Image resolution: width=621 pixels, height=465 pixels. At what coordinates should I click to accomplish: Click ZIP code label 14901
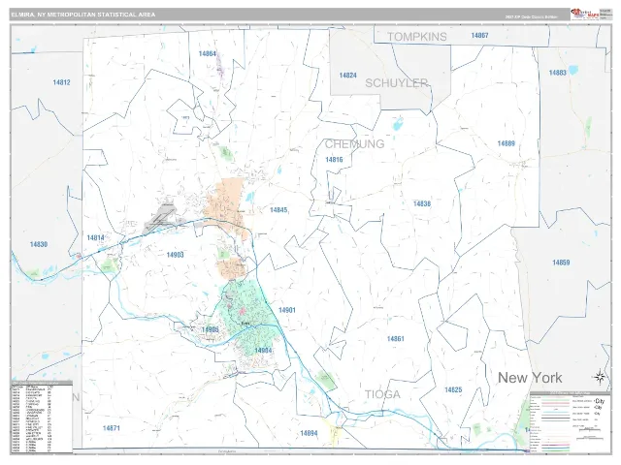[287, 310]
